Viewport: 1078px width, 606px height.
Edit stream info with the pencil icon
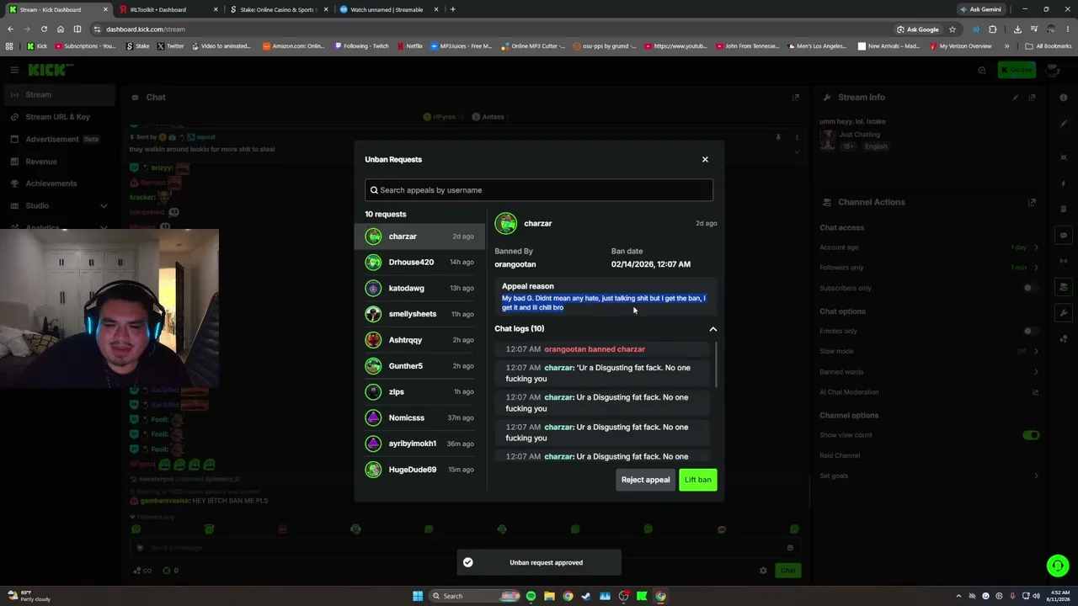1016,97
